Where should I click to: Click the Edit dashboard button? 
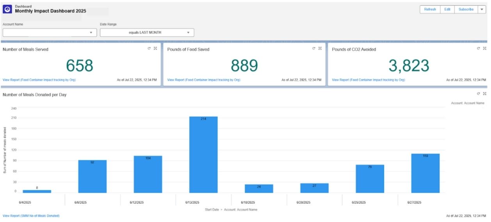coord(447,9)
